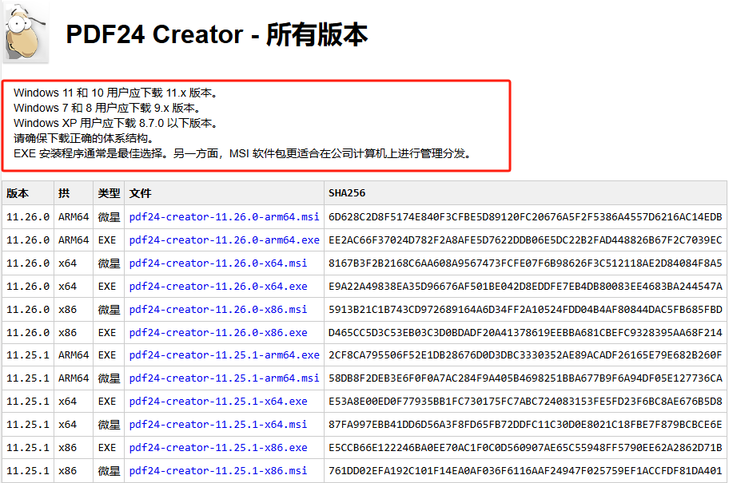Click the line Windows 11 和 10 用户应下载 11.x 版本
729x483 pixels.
click(116, 93)
